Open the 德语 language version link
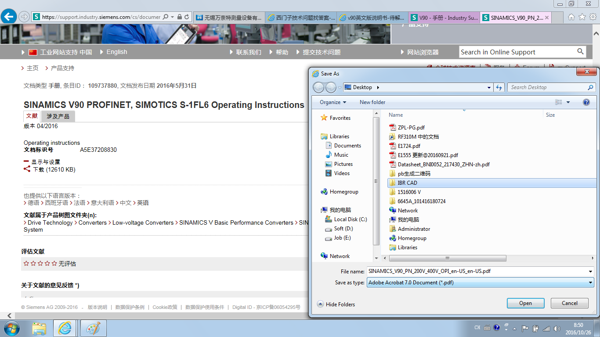Screen dimensions: 600x337 (x=33, y=203)
